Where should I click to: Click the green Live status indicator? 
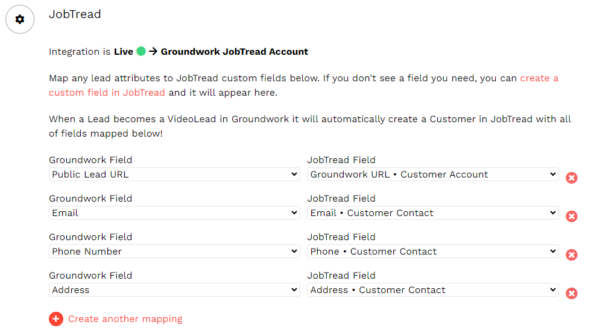(x=141, y=52)
